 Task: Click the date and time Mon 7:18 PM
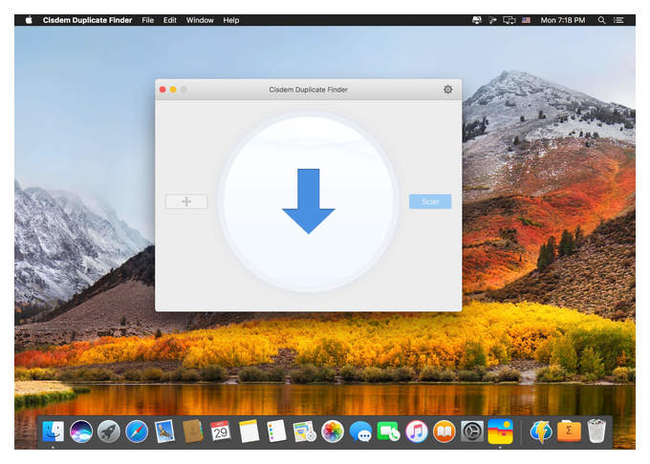[562, 20]
